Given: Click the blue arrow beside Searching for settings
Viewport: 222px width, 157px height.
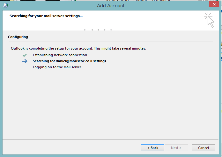Looking at the screenshot, I should pos(25,61).
